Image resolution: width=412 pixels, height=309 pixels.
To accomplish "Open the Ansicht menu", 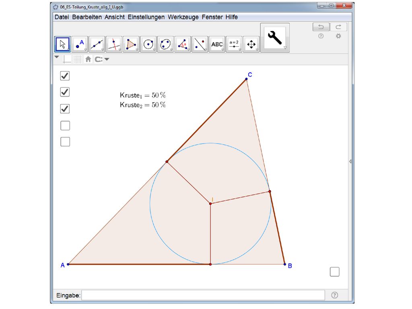I will (115, 17).
